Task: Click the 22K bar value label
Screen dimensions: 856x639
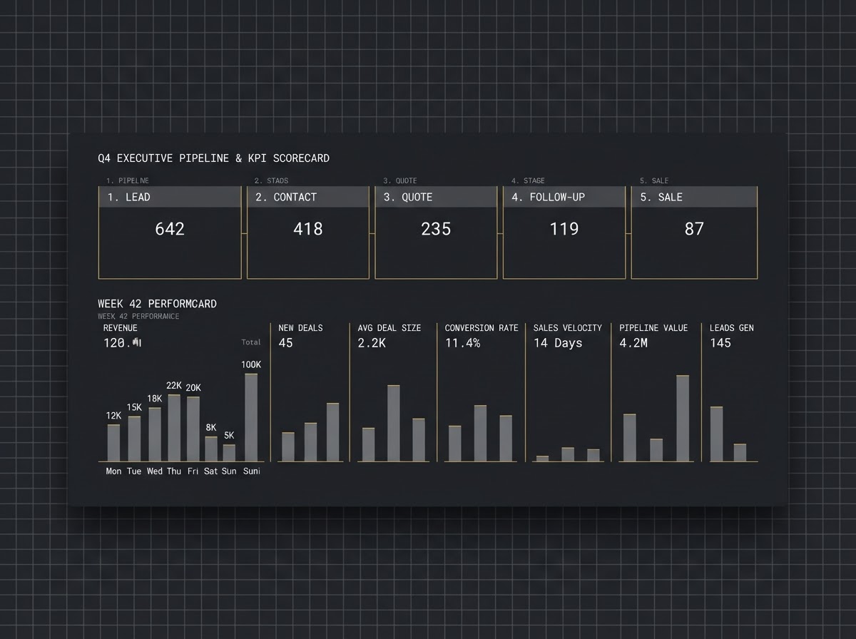Action: pyautogui.click(x=174, y=386)
